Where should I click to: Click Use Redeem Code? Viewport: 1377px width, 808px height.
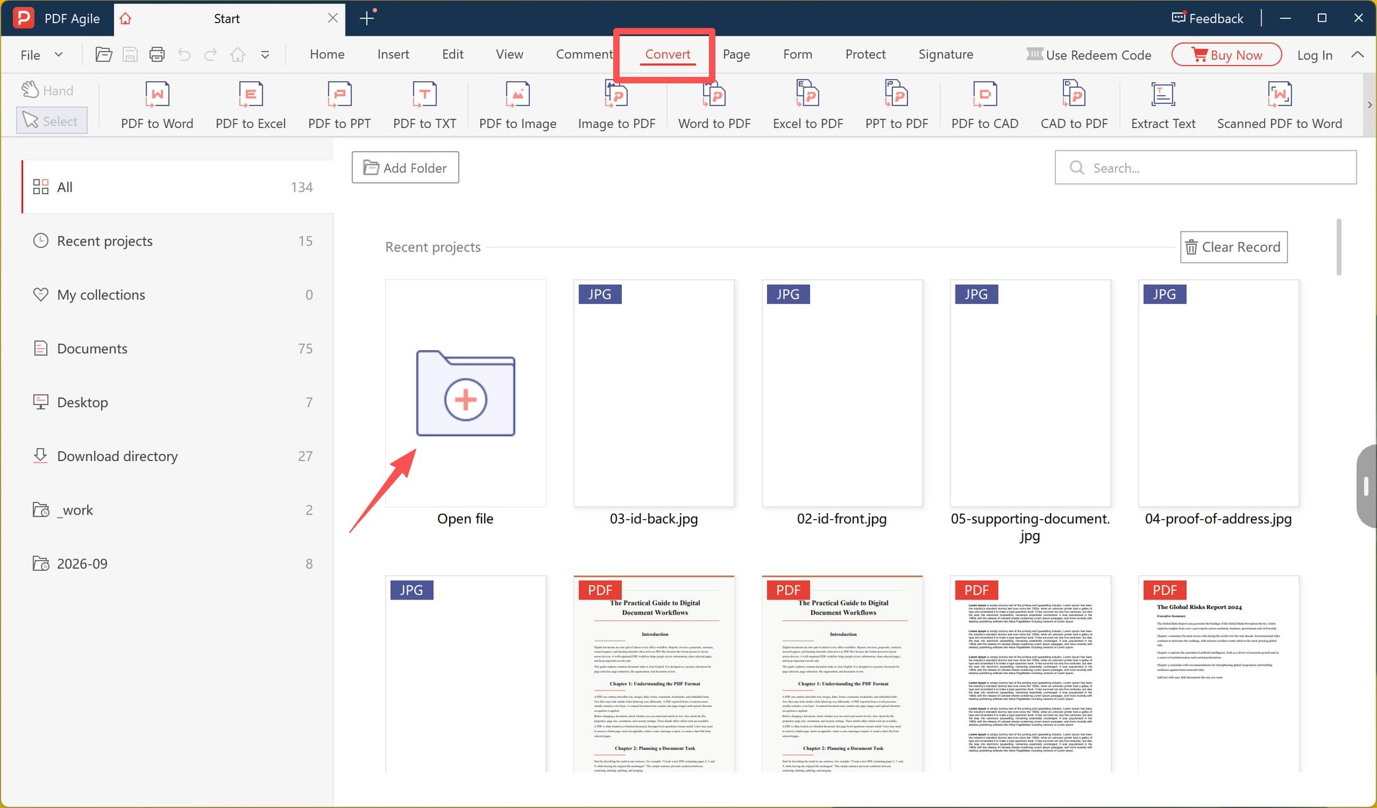(x=1089, y=55)
